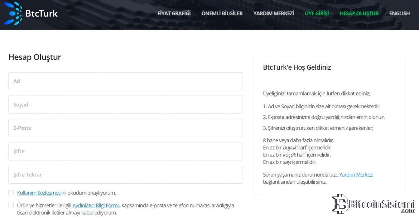Click the BtcTurk'e Hoş Geldiniz panel heading
Viewport: 419px width, 218px height.
click(297, 68)
